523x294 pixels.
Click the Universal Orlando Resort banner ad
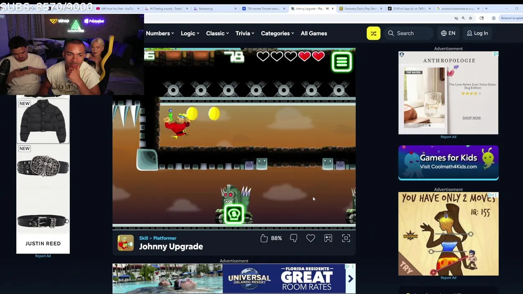(234, 278)
